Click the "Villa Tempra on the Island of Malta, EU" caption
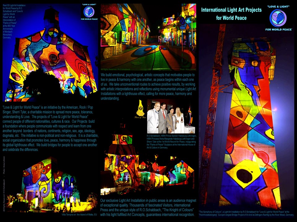The image size is (297, 222). (79, 215)
